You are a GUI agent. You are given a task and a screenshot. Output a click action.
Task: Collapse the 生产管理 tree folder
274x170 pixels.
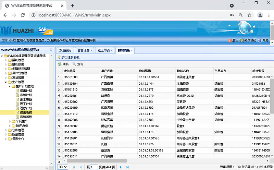coord(6,82)
